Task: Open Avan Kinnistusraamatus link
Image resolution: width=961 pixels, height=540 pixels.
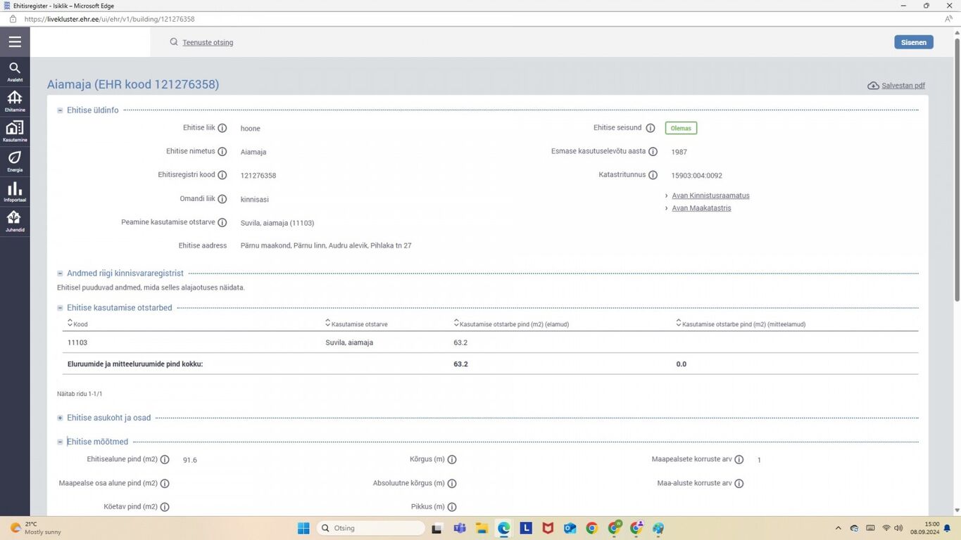Action: [710, 195]
